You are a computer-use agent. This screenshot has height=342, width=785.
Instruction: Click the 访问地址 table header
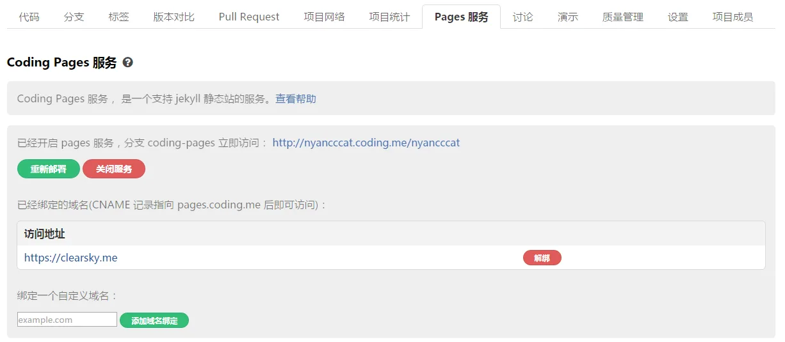[45, 234]
